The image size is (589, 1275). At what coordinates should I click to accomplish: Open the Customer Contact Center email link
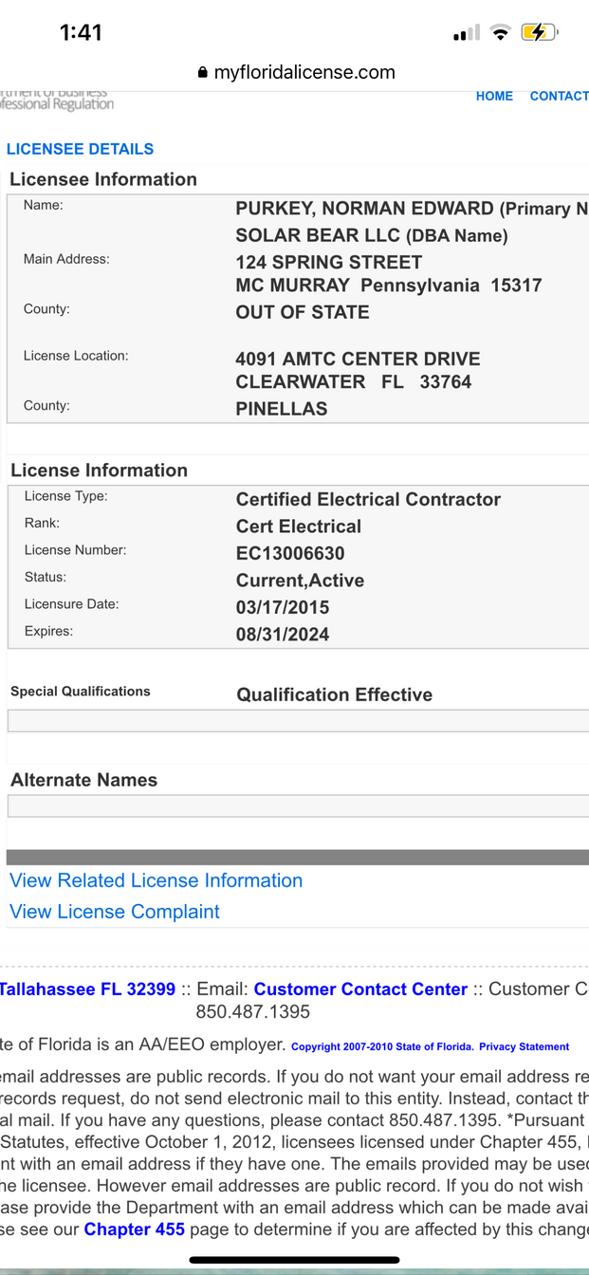[x=360, y=989]
